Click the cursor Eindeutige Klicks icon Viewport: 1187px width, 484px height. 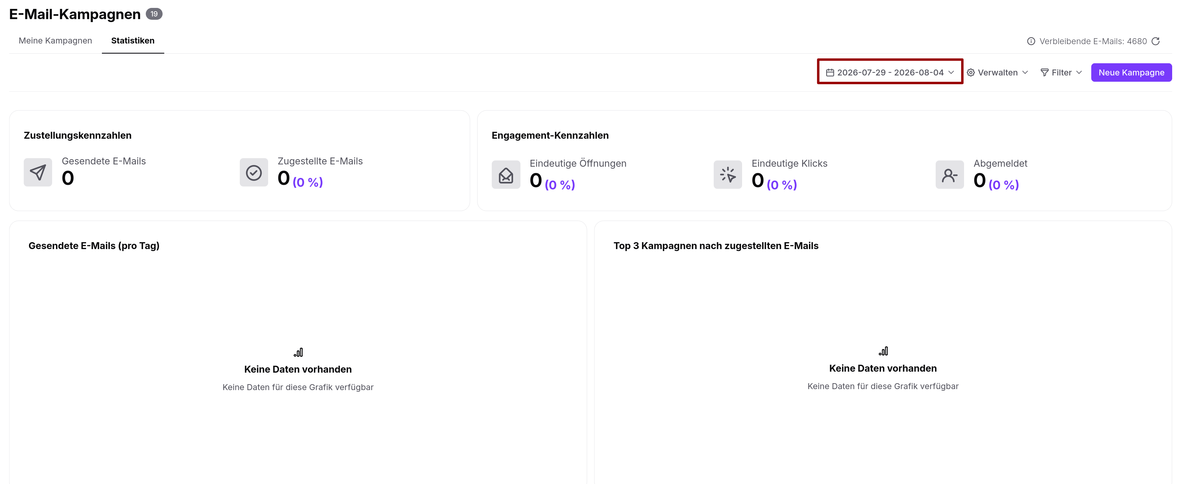coord(728,175)
